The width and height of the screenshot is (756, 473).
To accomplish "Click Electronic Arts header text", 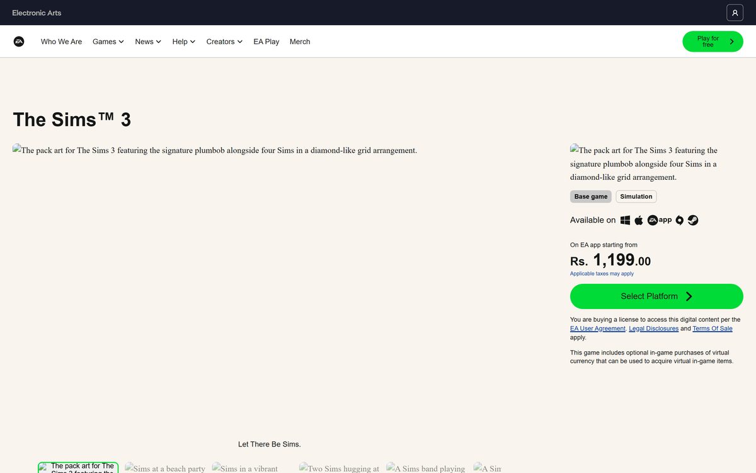I will point(37,13).
